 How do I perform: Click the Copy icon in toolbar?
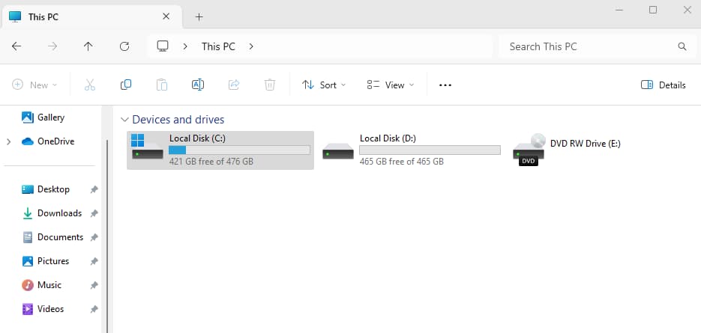(x=126, y=85)
